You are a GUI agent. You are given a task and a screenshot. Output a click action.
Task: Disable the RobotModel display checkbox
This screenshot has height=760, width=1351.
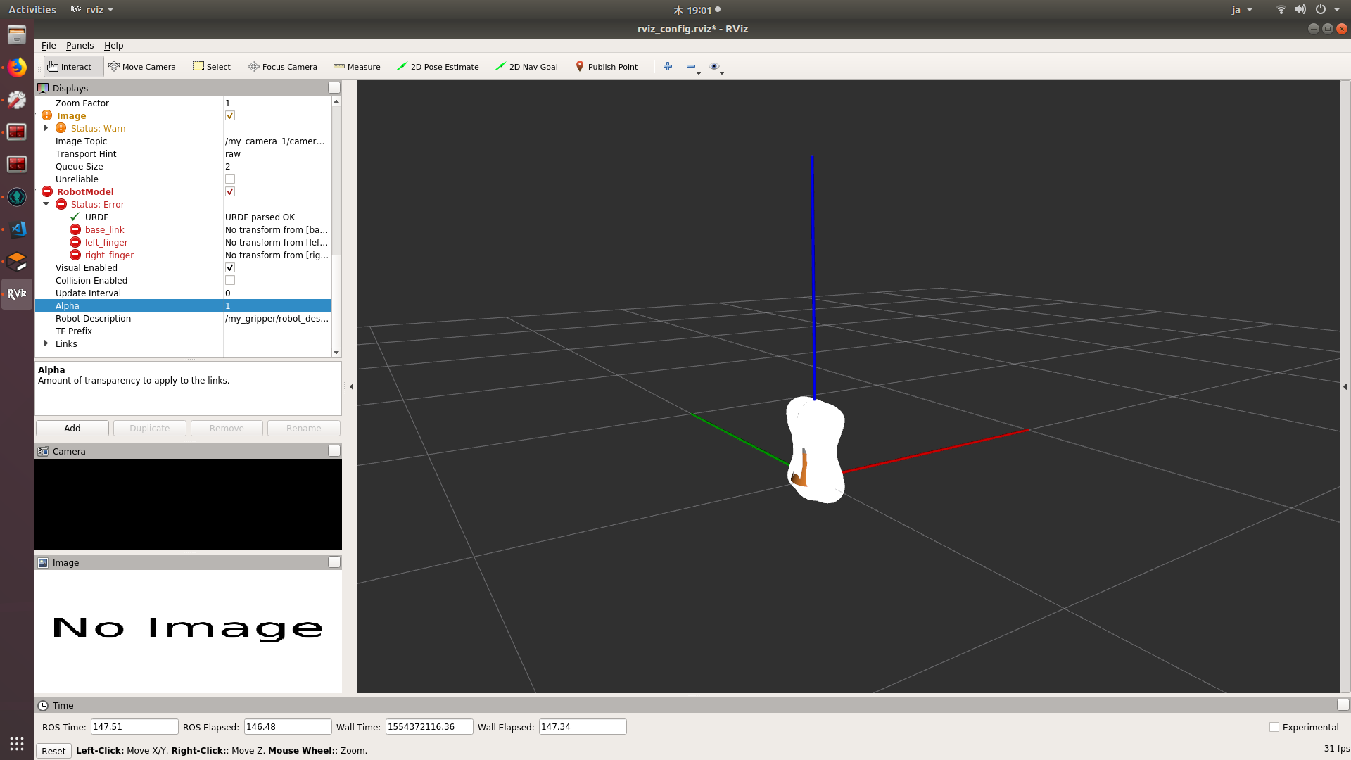[230, 191]
